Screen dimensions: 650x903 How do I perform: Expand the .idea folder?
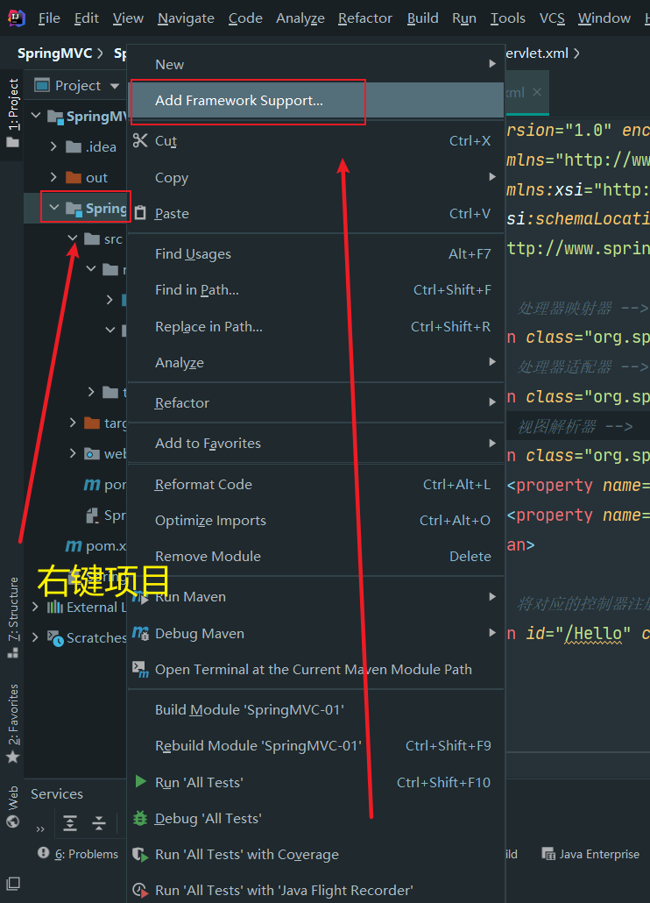click(x=53, y=147)
